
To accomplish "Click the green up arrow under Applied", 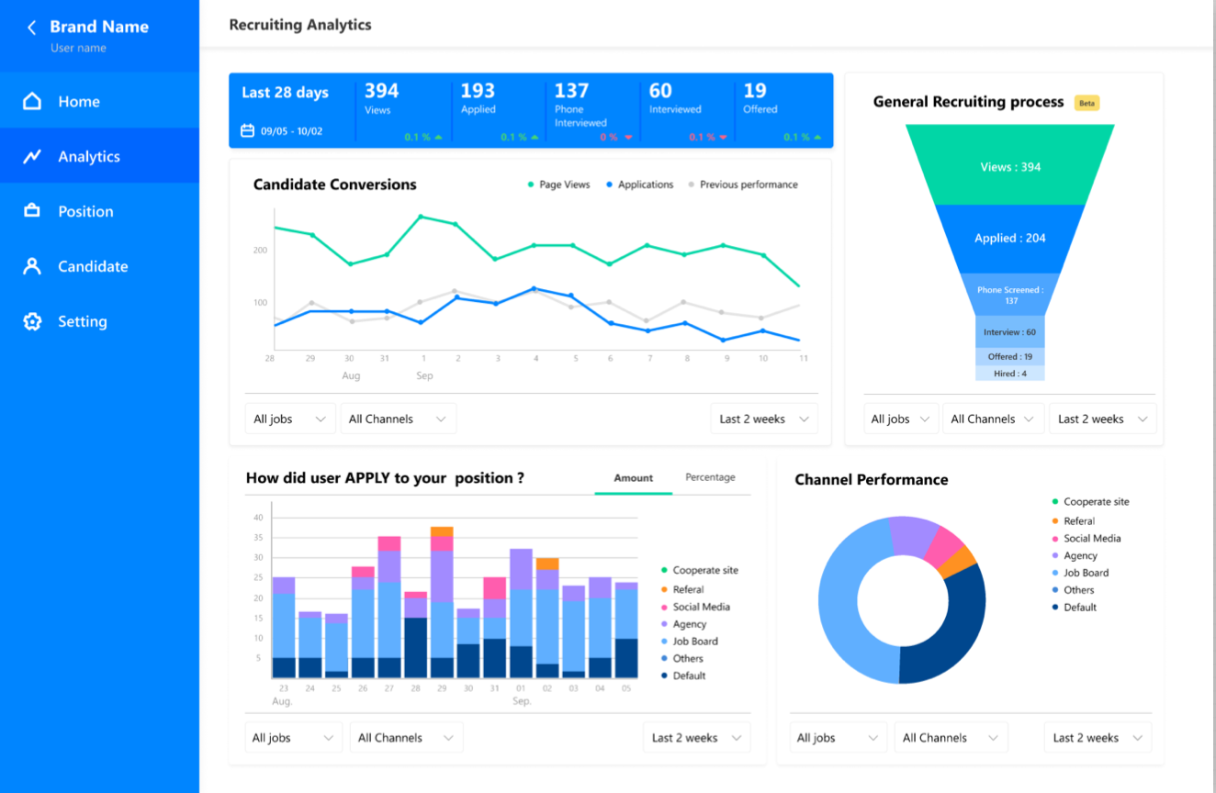I will (x=535, y=137).
